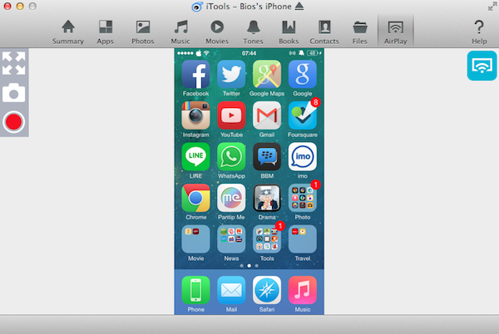Screen dimensions: 499x334
Task: Open the Apps section
Action: pos(106,32)
